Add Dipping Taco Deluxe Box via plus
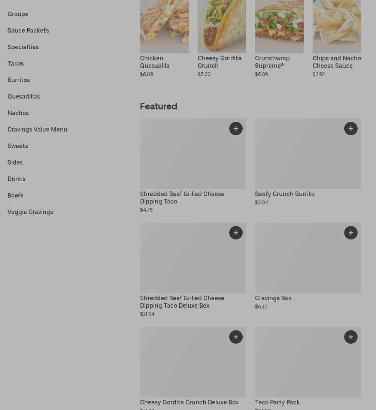The width and height of the screenshot is (376, 410). tap(236, 233)
